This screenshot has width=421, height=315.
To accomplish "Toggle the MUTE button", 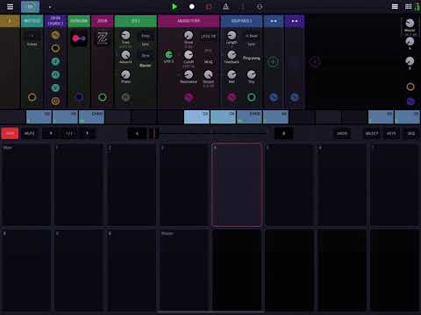I will [29, 133].
